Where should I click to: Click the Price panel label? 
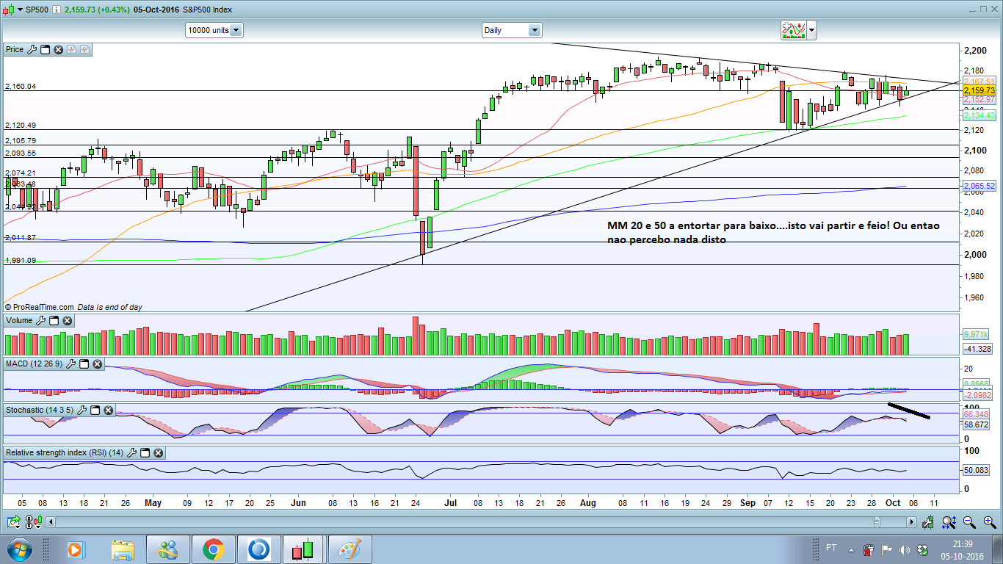tap(15, 50)
